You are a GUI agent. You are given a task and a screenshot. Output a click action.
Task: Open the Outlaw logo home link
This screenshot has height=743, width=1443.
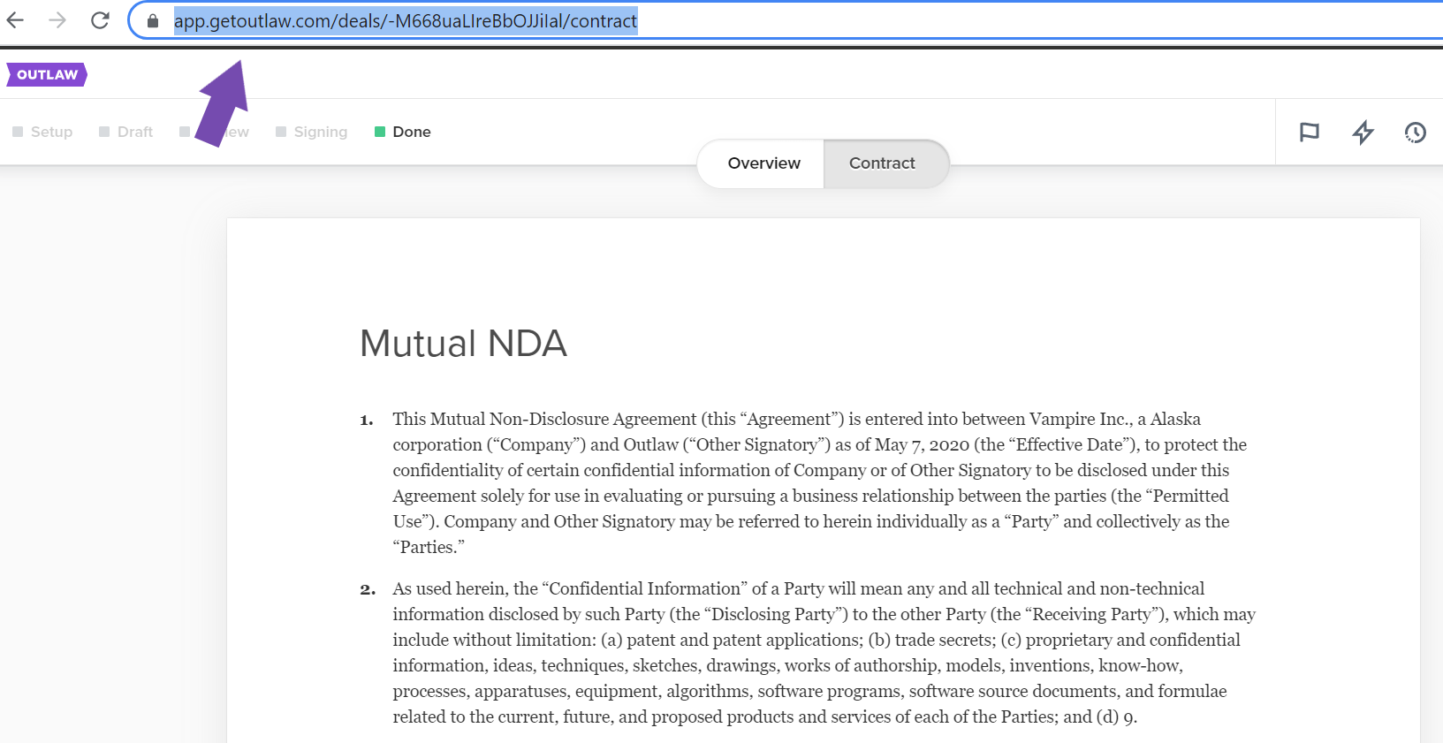pyautogui.click(x=47, y=74)
